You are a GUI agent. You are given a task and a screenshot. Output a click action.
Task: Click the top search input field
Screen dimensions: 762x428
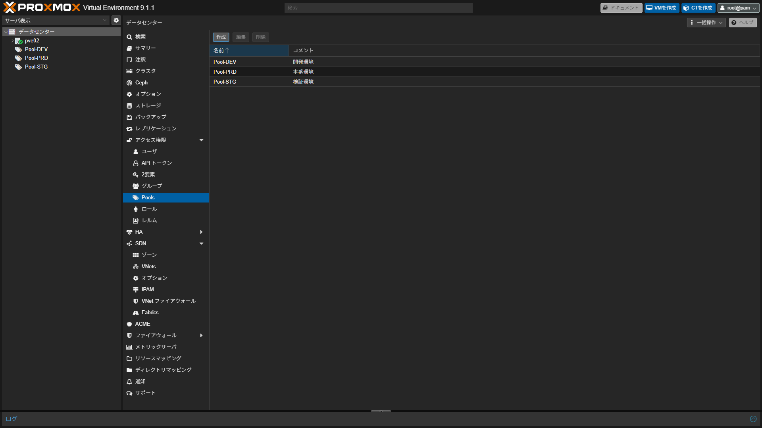[x=378, y=8]
